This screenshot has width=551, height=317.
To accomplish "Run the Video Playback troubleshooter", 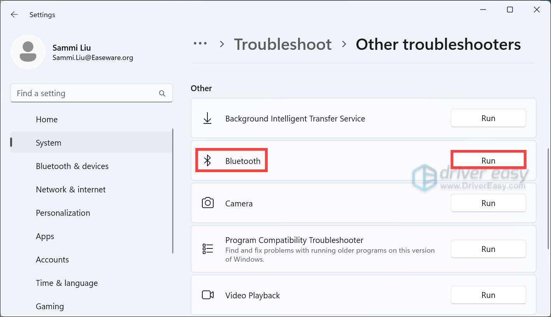I will 488,295.
